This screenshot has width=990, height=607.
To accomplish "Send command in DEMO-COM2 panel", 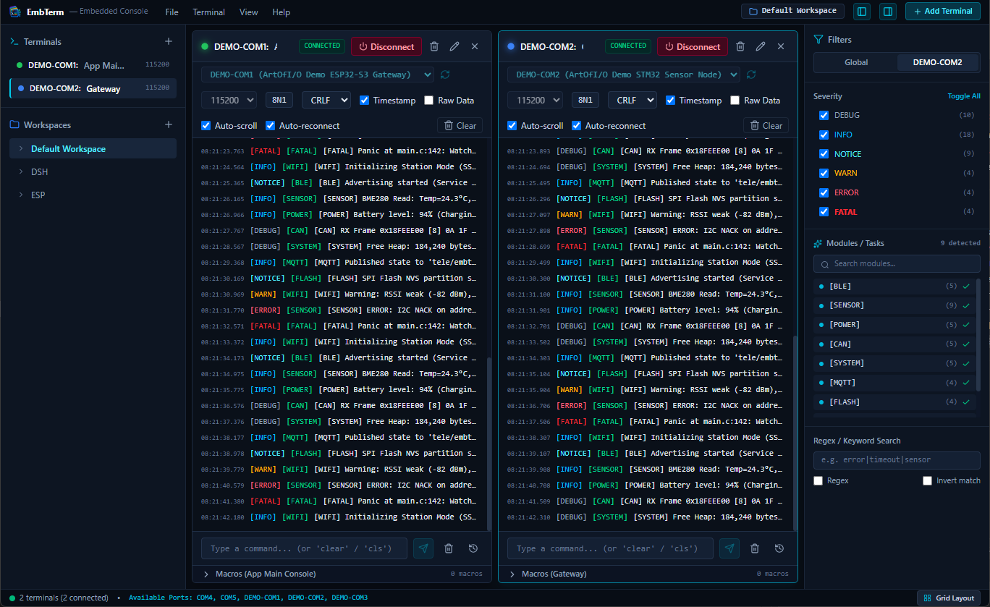I will tap(729, 548).
